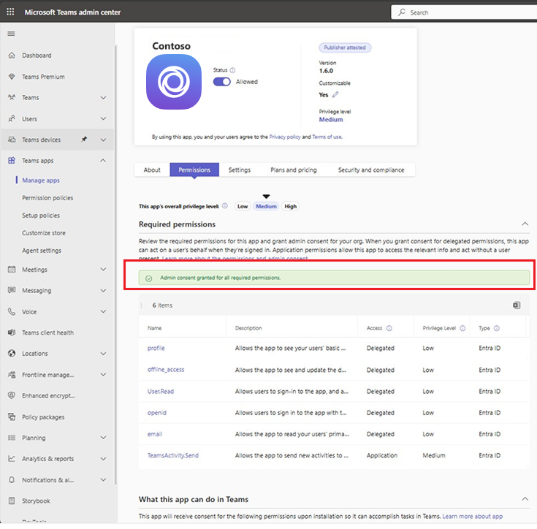Viewport: 537px width, 529px height.
Task: Click the Voice phone icon
Action: point(12,311)
